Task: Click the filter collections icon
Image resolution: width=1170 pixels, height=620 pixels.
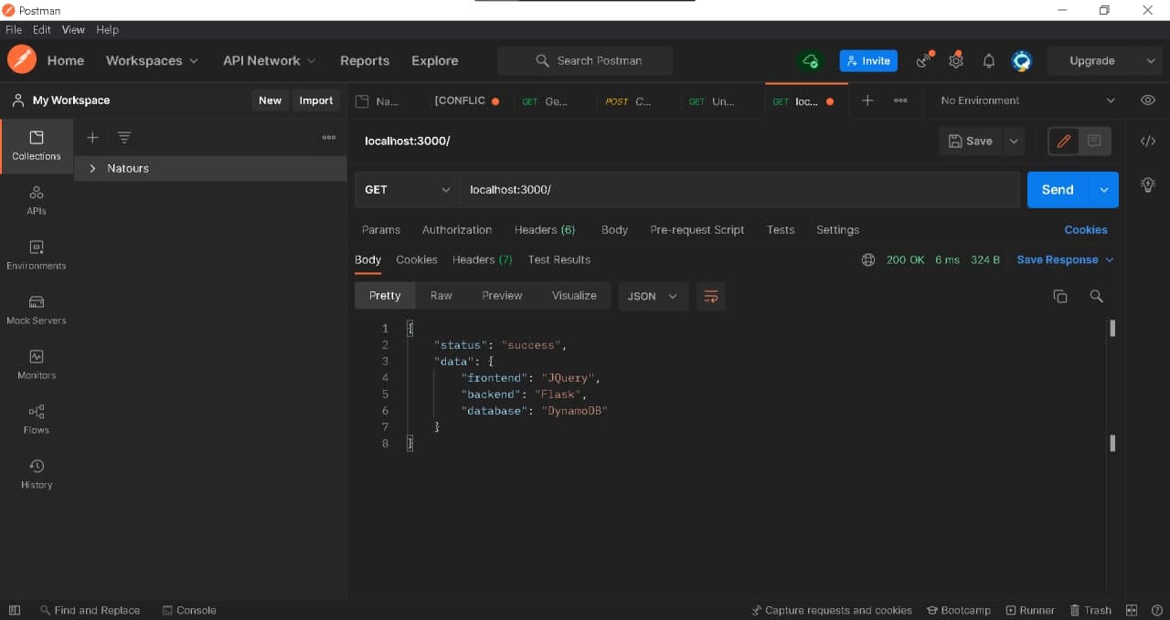Action: tap(124, 137)
